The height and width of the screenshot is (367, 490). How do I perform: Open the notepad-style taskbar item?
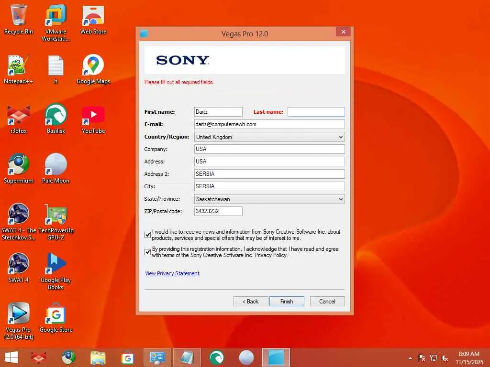[x=187, y=357]
